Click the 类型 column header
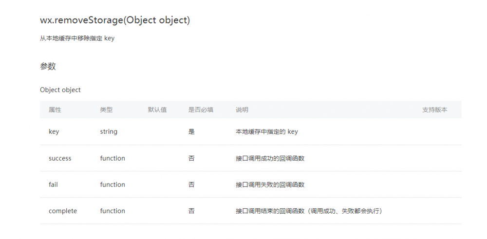The width and height of the screenshot is (487, 239). click(106, 110)
